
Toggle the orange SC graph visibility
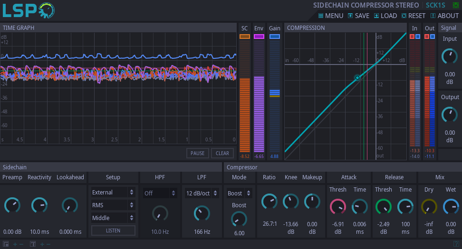pos(245,37)
